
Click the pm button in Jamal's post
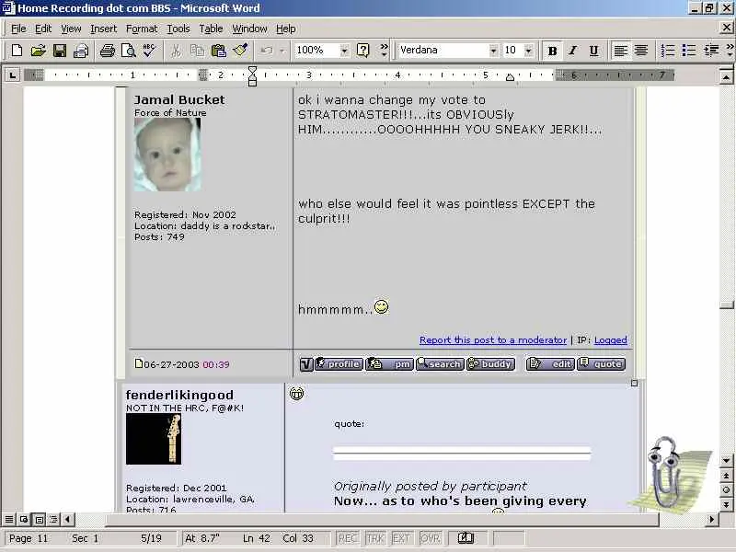[x=389, y=363]
